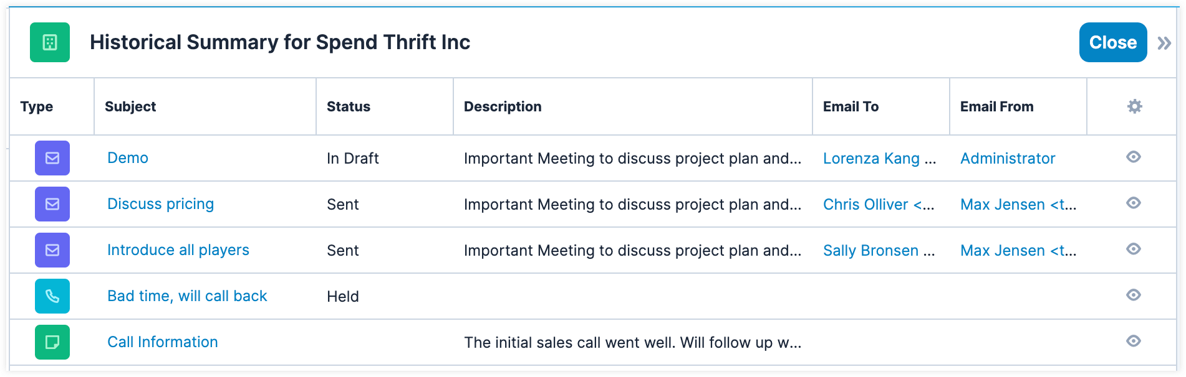Open Lorenza Kang recipient link
The height and width of the screenshot is (377, 1186).
(871, 159)
